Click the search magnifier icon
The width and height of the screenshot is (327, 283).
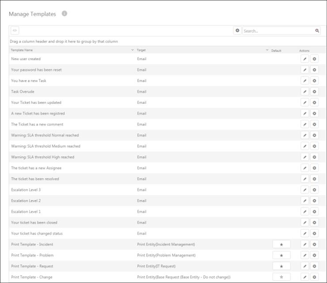[317, 31]
